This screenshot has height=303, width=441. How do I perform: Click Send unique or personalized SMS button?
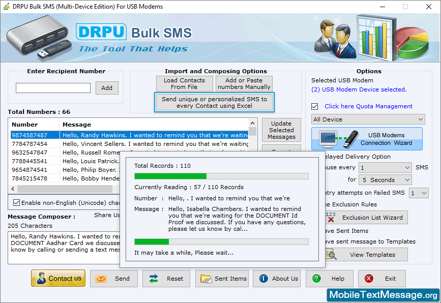click(x=214, y=102)
